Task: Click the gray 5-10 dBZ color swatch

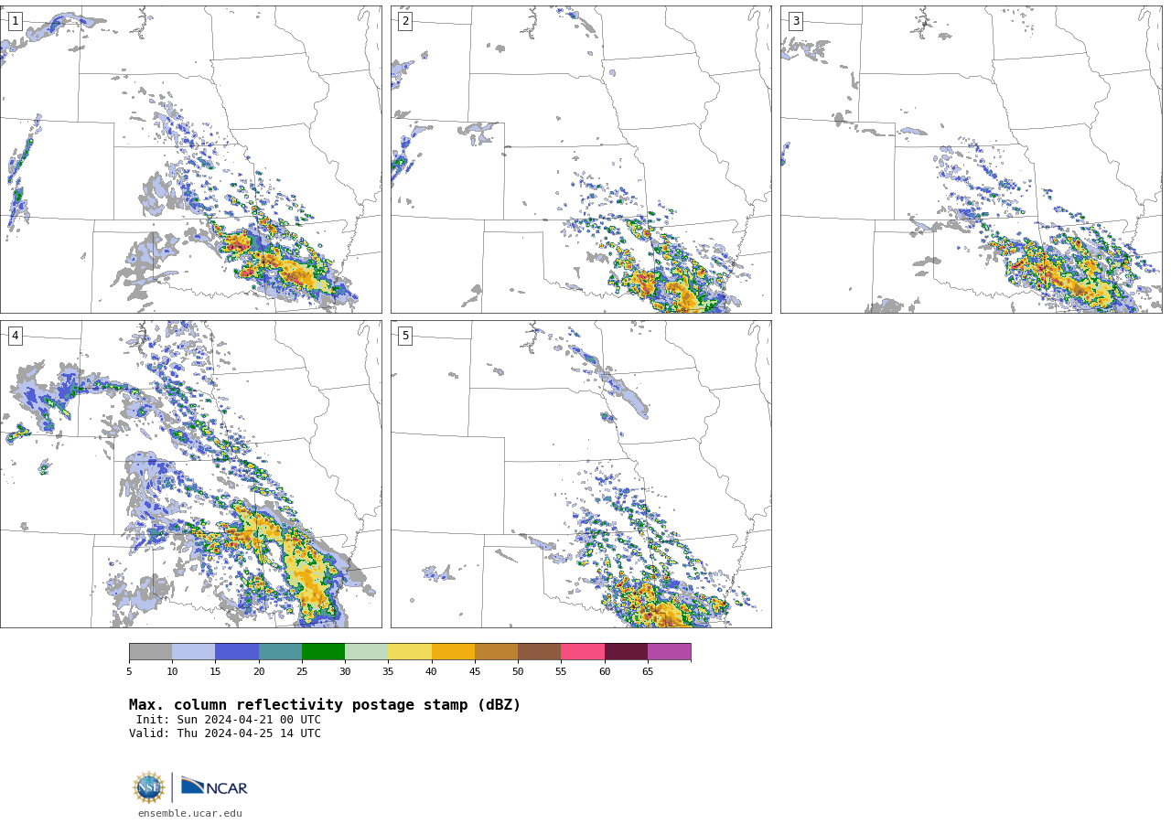Action: pos(150,651)
